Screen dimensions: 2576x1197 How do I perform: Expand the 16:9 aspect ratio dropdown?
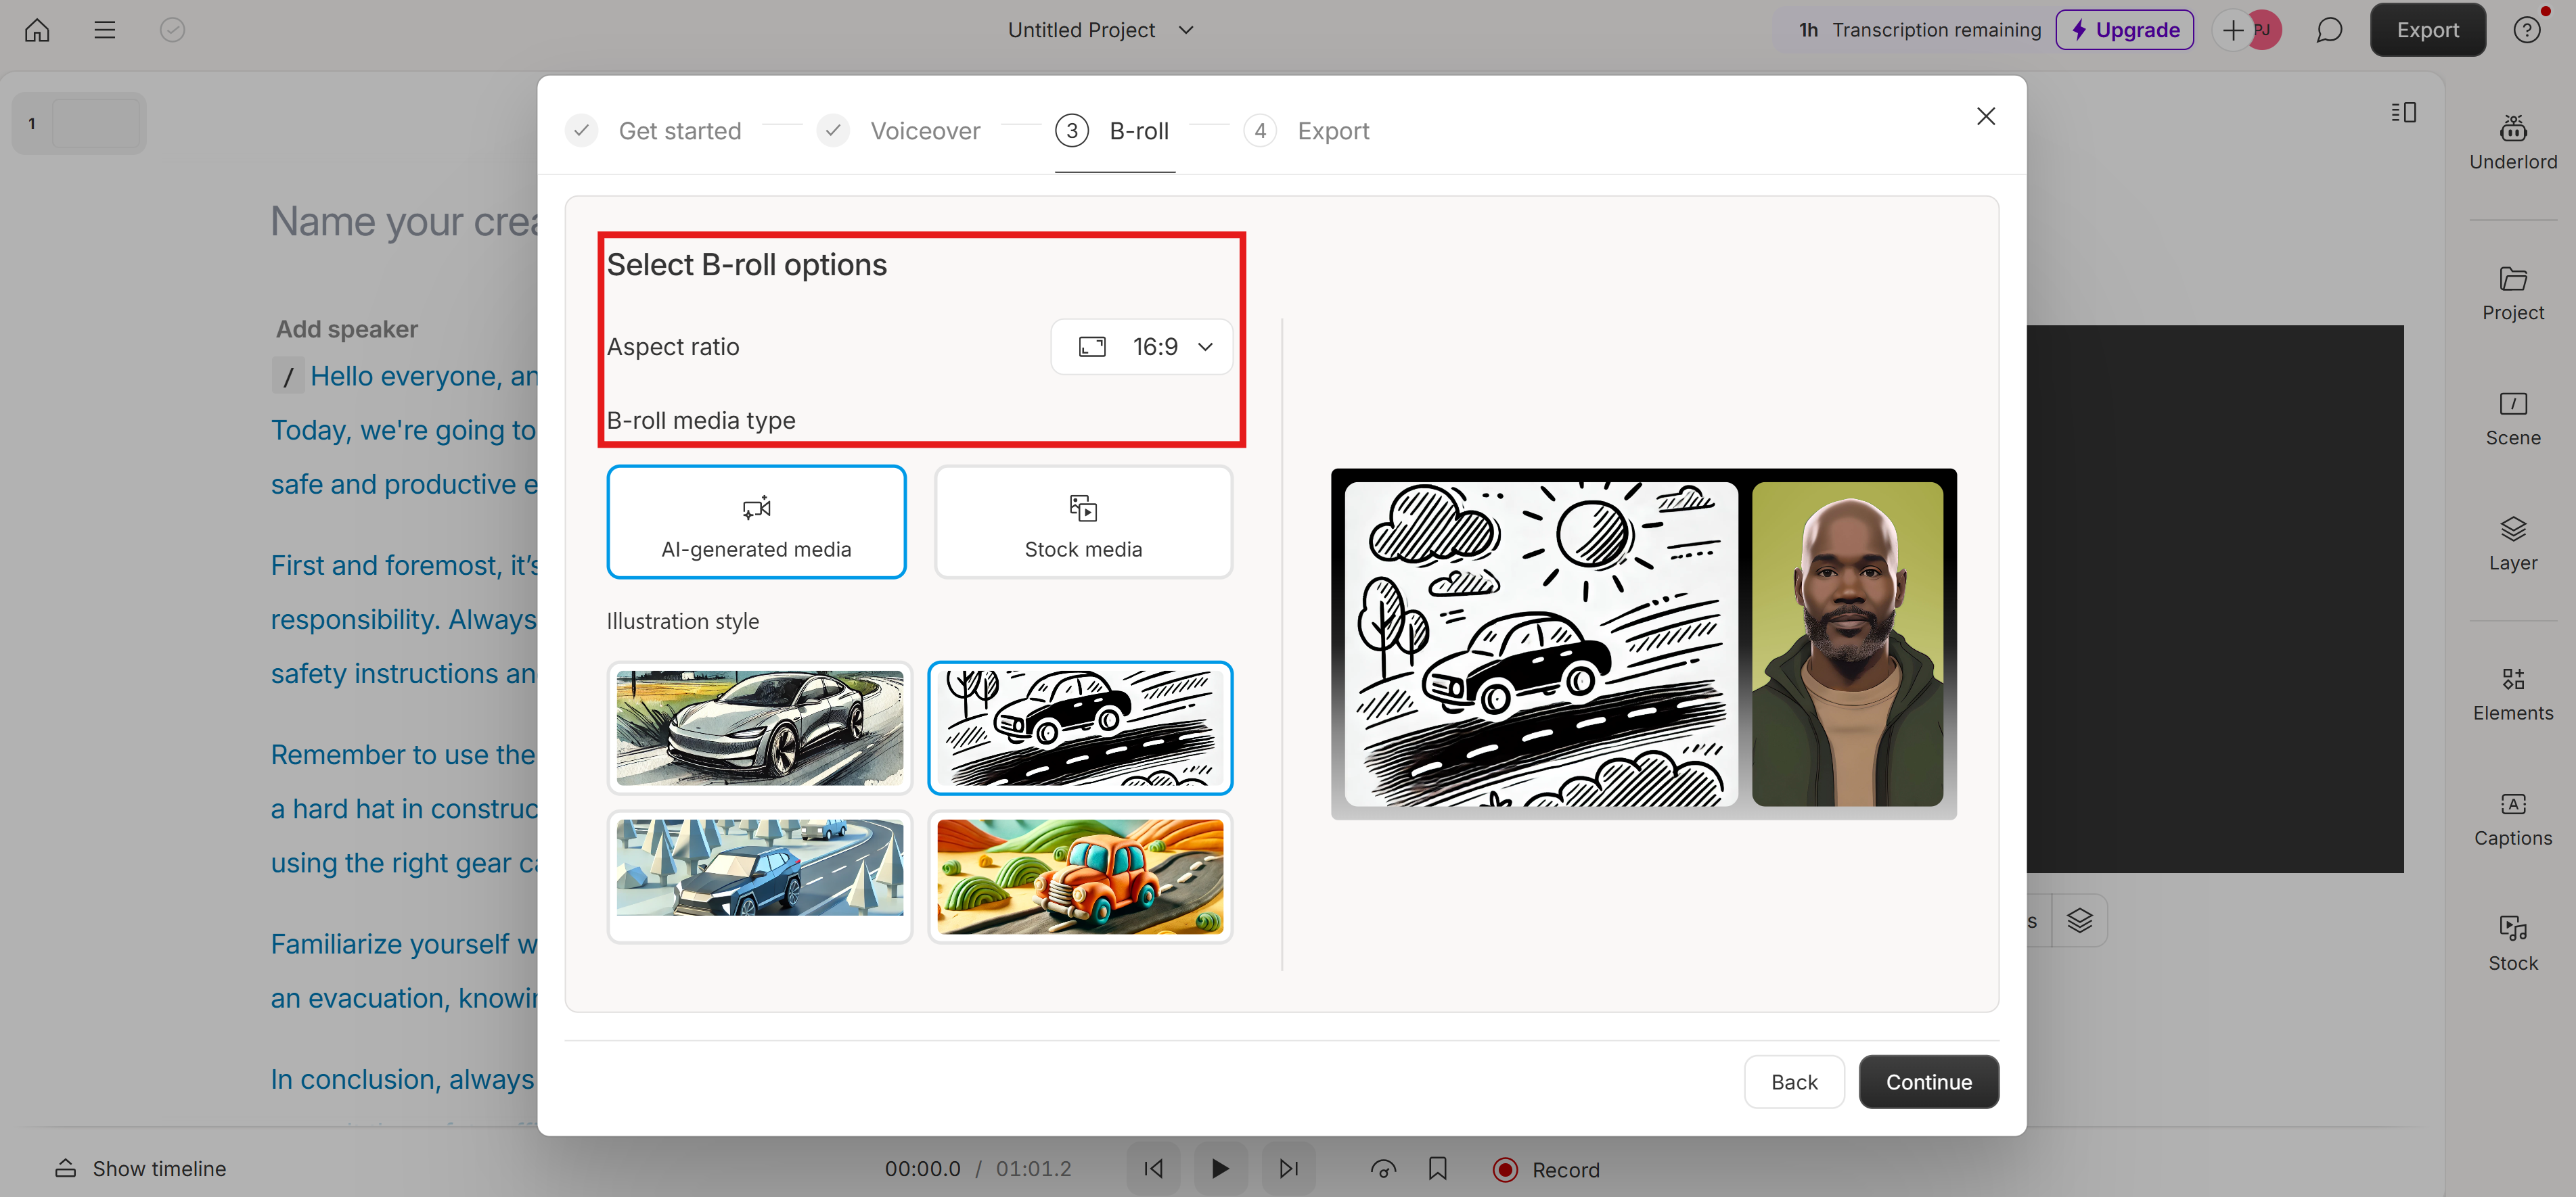pyautogui.click(x=1142, y=347)
